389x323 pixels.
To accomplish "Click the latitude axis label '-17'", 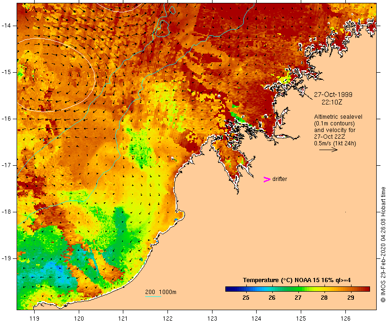I will 6,165.
